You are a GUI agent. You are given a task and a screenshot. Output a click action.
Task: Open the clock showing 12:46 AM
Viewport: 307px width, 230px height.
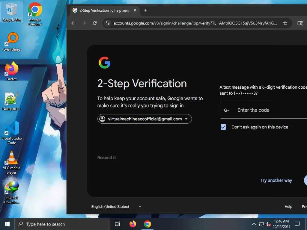281,224
